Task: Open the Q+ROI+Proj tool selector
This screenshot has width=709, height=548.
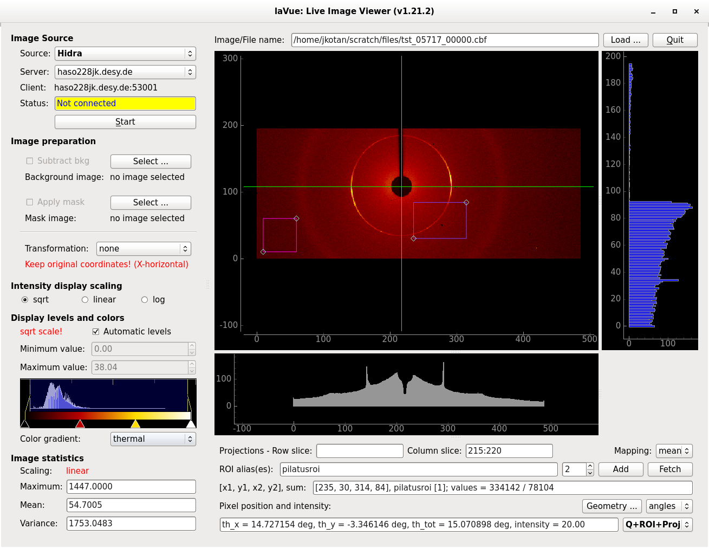Action: tap(658, 525)
